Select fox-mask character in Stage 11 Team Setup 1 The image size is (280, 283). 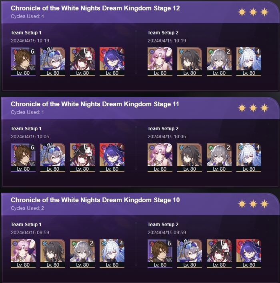[82, 157]
